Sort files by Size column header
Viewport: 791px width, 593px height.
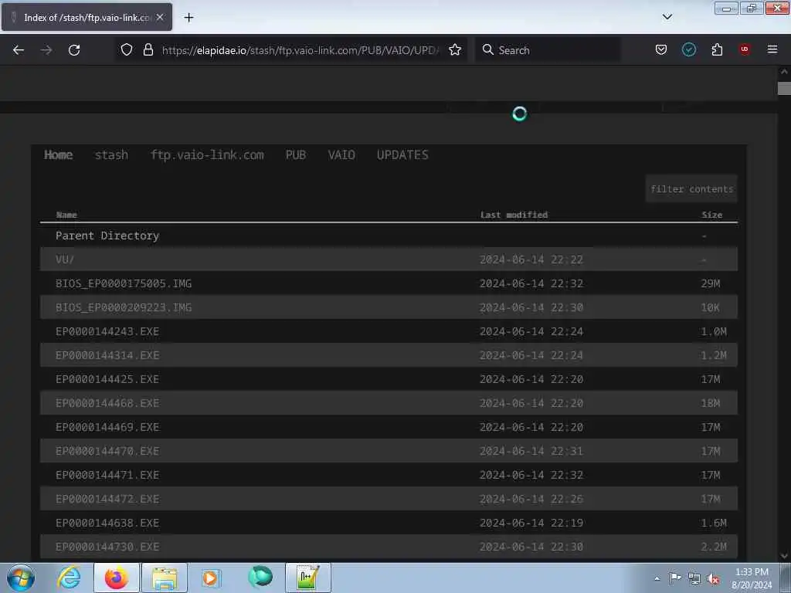tap(711, 215)
